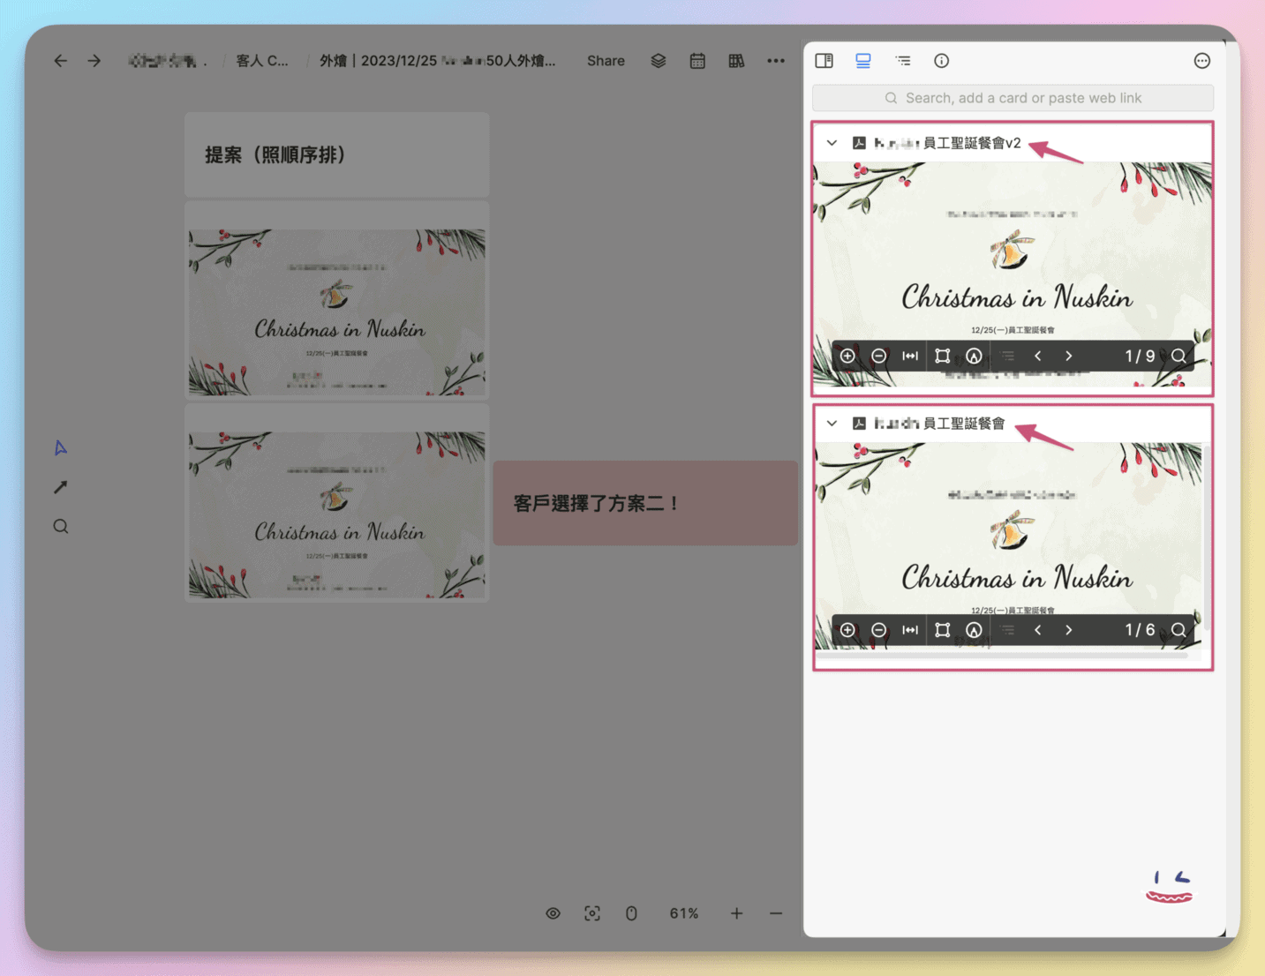Open the 員工聖誕餐會v2 card title

pos(947,143)
